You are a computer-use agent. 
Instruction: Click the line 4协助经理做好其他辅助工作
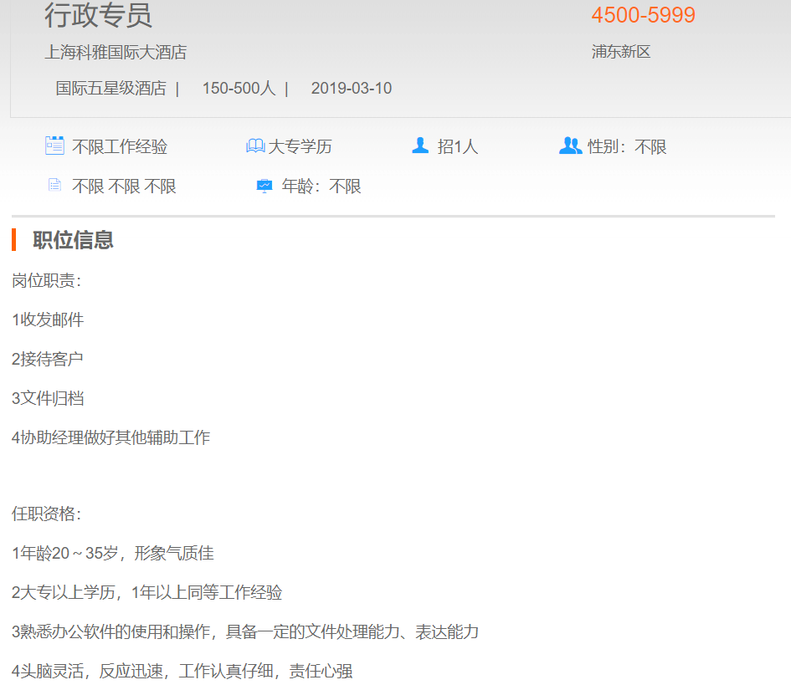pyautogui.click(x=110, y=437)
